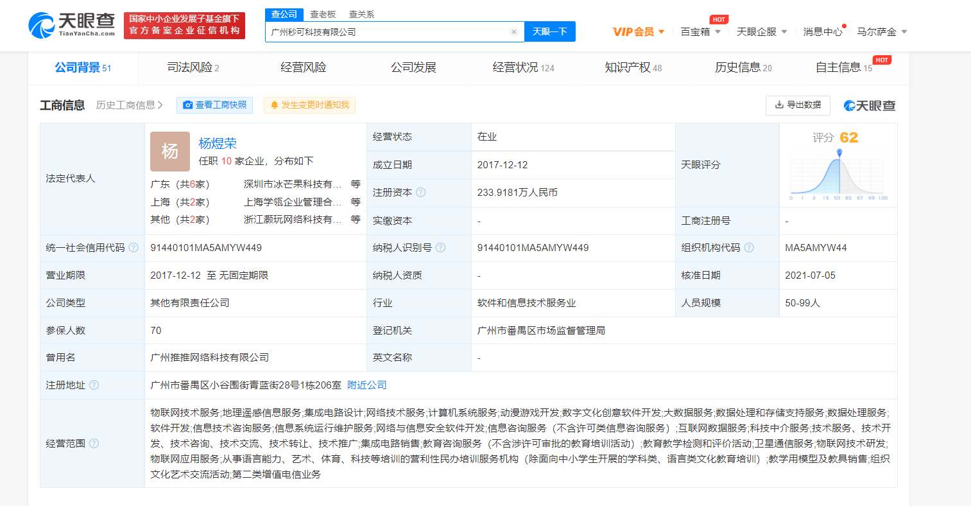This screenshot has width=971, height=506.
Task: Click the 天眼一下 search button
Action: coord(550,31)
